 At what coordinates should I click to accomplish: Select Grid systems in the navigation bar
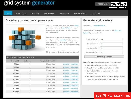[x=49, y=13]
